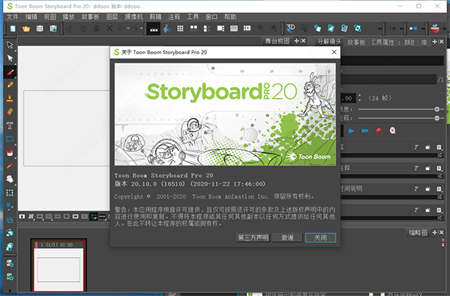450x296 pixels.
Task: Click the 致谢 button
Action: (287, 238)
